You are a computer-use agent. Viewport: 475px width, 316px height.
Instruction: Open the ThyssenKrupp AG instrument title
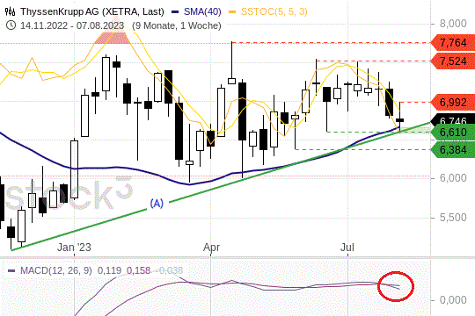[92, 11]
